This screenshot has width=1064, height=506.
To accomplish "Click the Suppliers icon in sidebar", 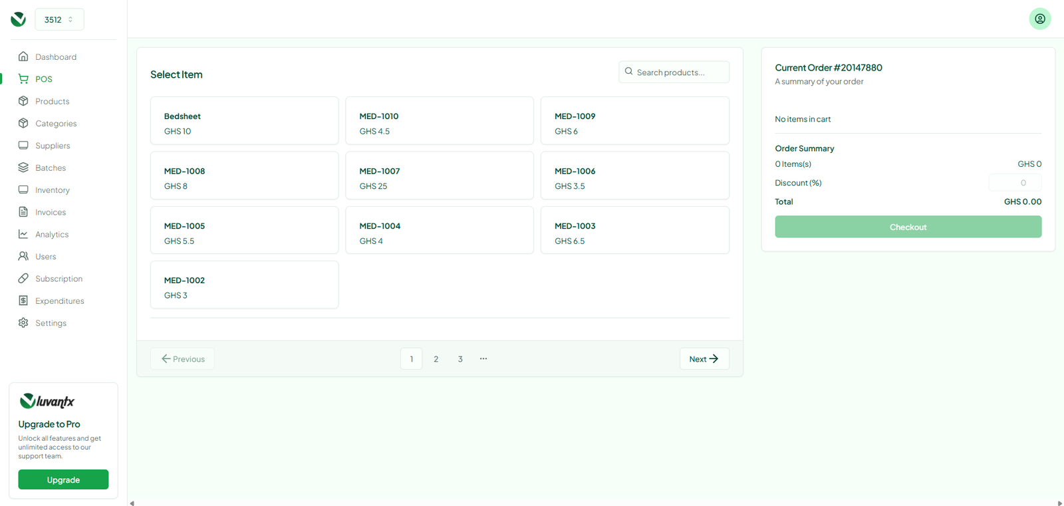I will pos(23,145).
